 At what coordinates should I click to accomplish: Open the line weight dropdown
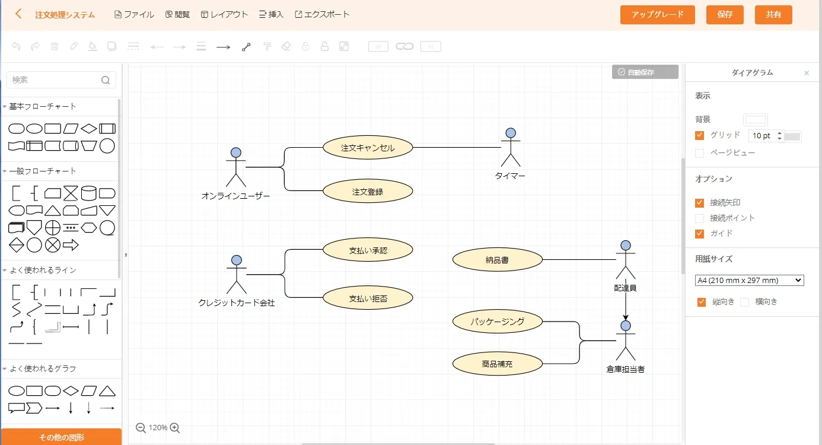(201, 47)
